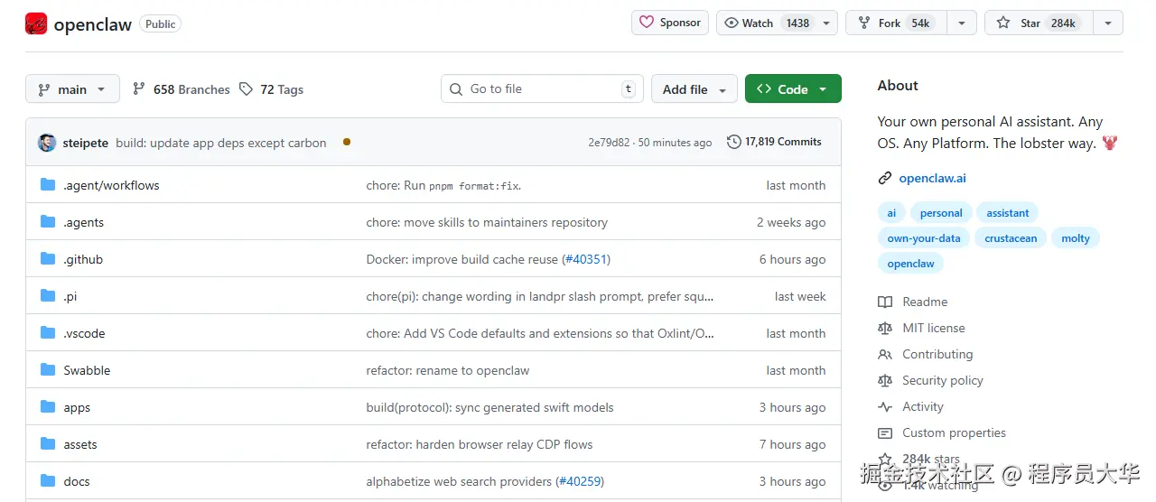The image size is (1156, 502).
Task: Click the tags icon beside 72 Tags
Action: pos(247,89)
